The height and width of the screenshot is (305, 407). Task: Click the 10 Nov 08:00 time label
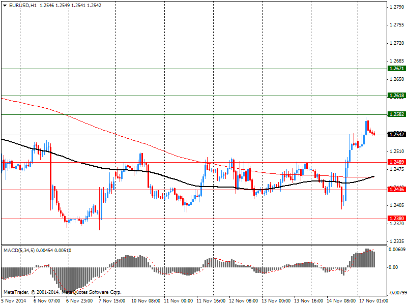pyautogui.click(x=146, y=301)
